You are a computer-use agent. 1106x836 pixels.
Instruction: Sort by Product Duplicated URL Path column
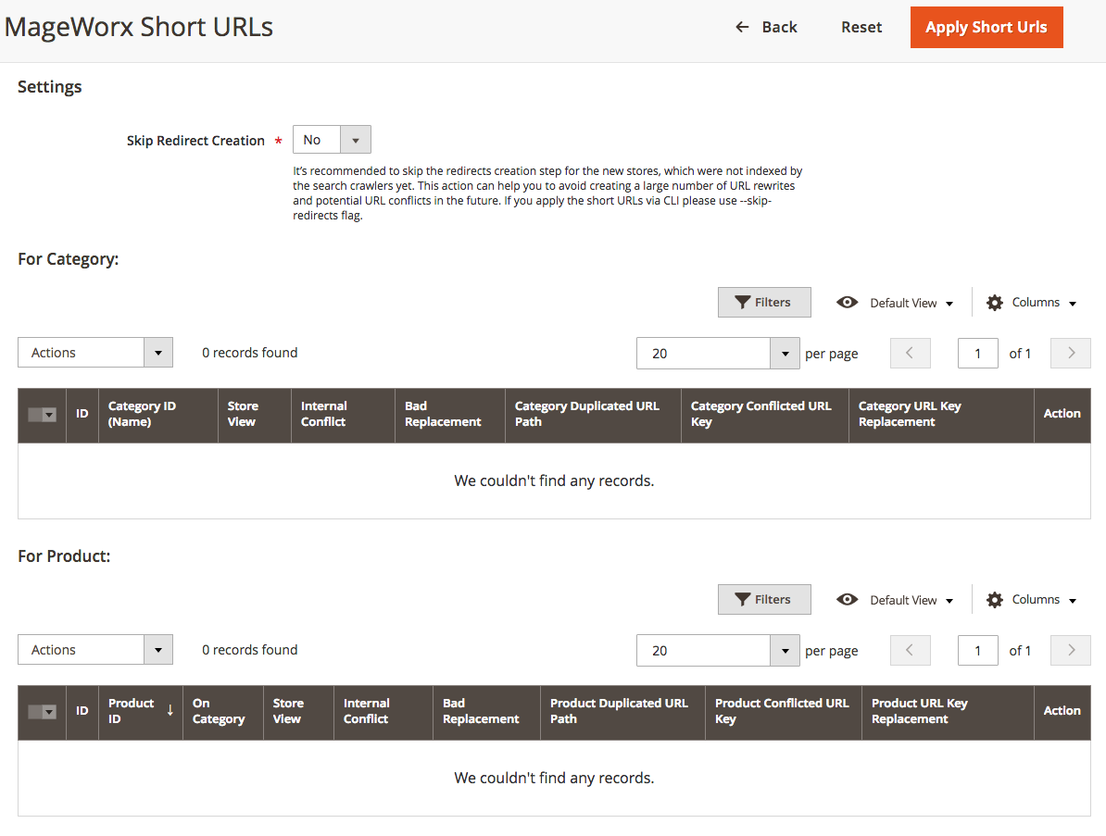pyautogui.click(x=622, y=713)
